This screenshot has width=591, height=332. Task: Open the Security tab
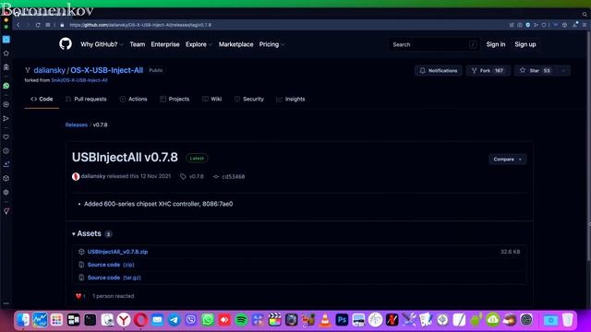point(249,99)
